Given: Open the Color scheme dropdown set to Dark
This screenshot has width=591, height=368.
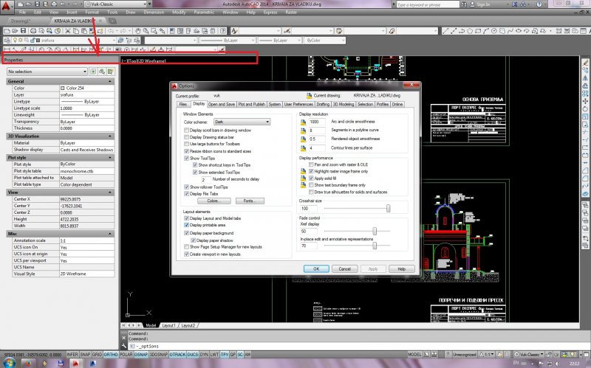Looking at the screenshot, I should point(242,122).
